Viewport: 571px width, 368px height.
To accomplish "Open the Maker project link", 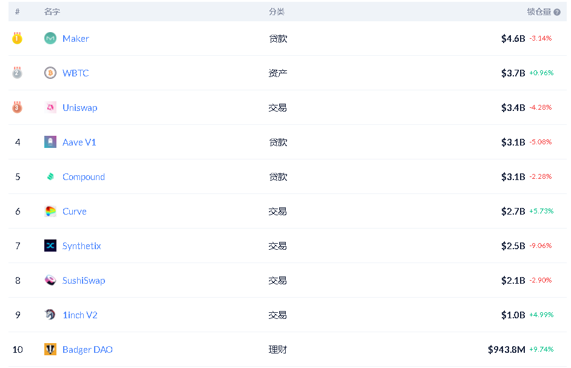I will coord(76,39).
